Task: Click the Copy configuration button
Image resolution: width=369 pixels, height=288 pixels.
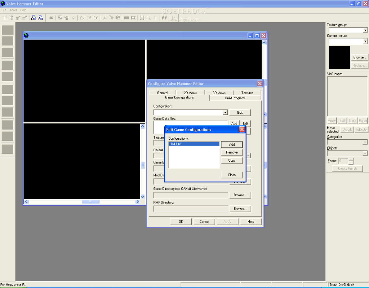Action: 232,161
